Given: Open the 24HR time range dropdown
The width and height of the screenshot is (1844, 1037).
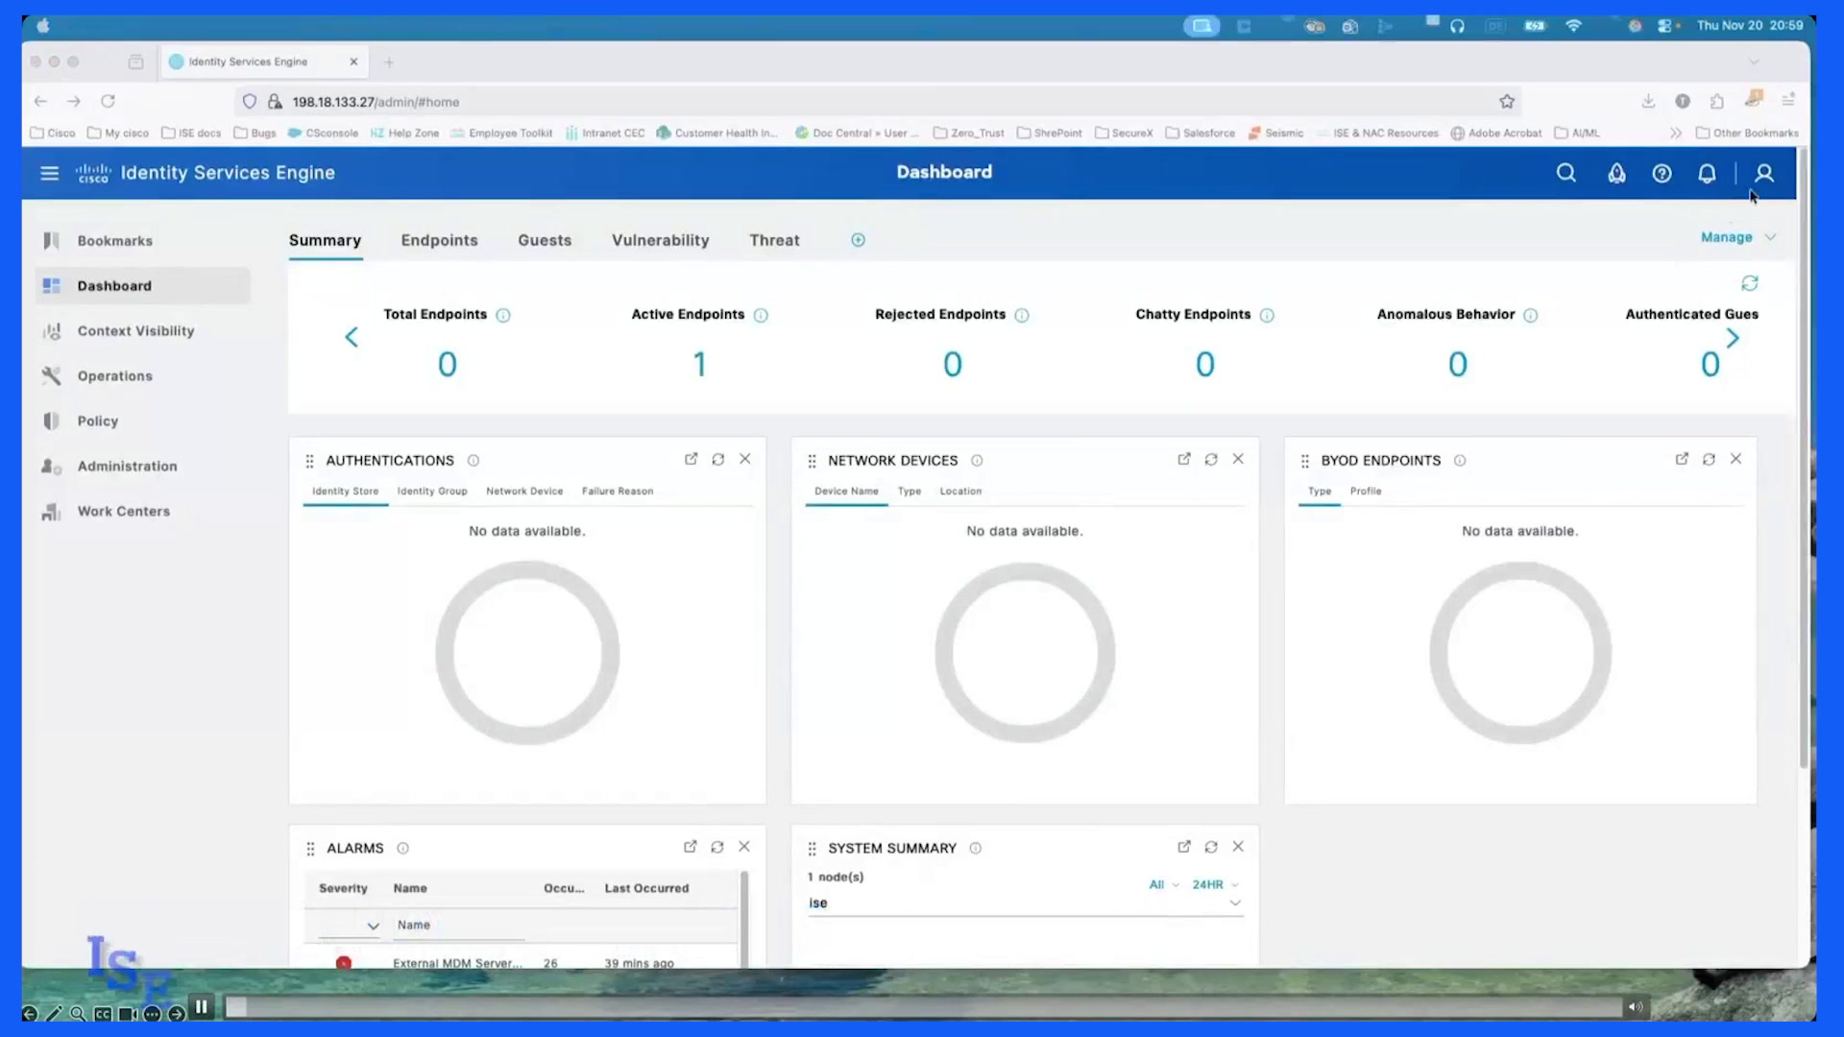Looking at the screenshot, I should point(1215,884).
